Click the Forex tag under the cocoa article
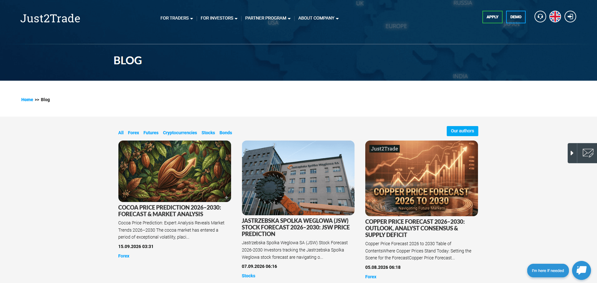 tap(124, 256)
